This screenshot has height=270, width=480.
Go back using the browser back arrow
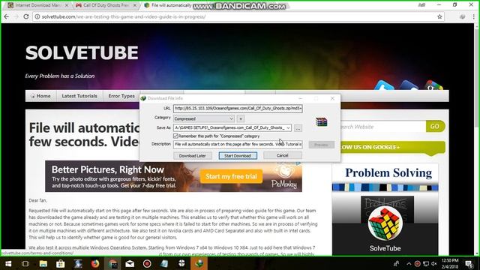7,16
